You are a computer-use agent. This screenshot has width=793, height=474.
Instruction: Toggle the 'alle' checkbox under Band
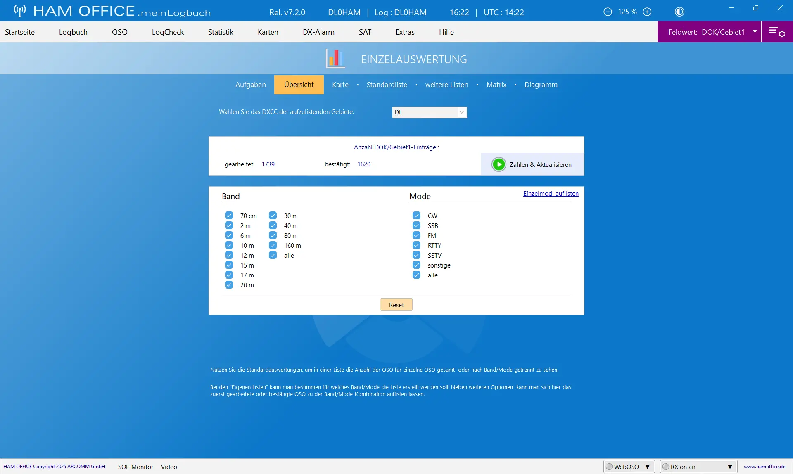coord(273,255)
